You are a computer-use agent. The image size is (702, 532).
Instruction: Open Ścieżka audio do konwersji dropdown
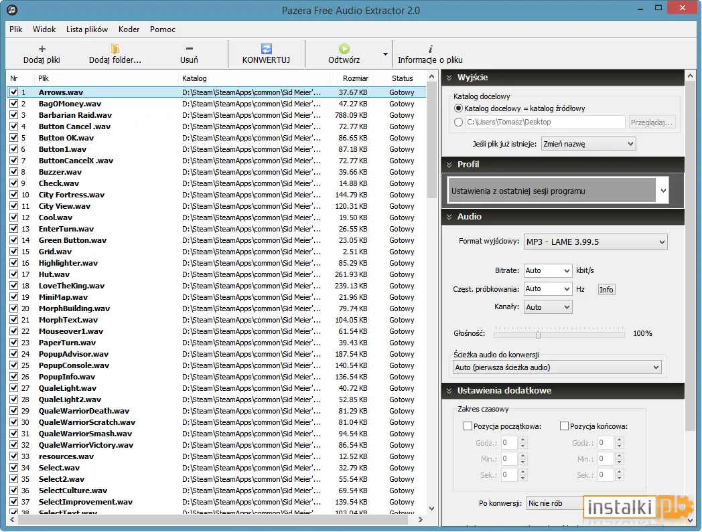point(557,367)
